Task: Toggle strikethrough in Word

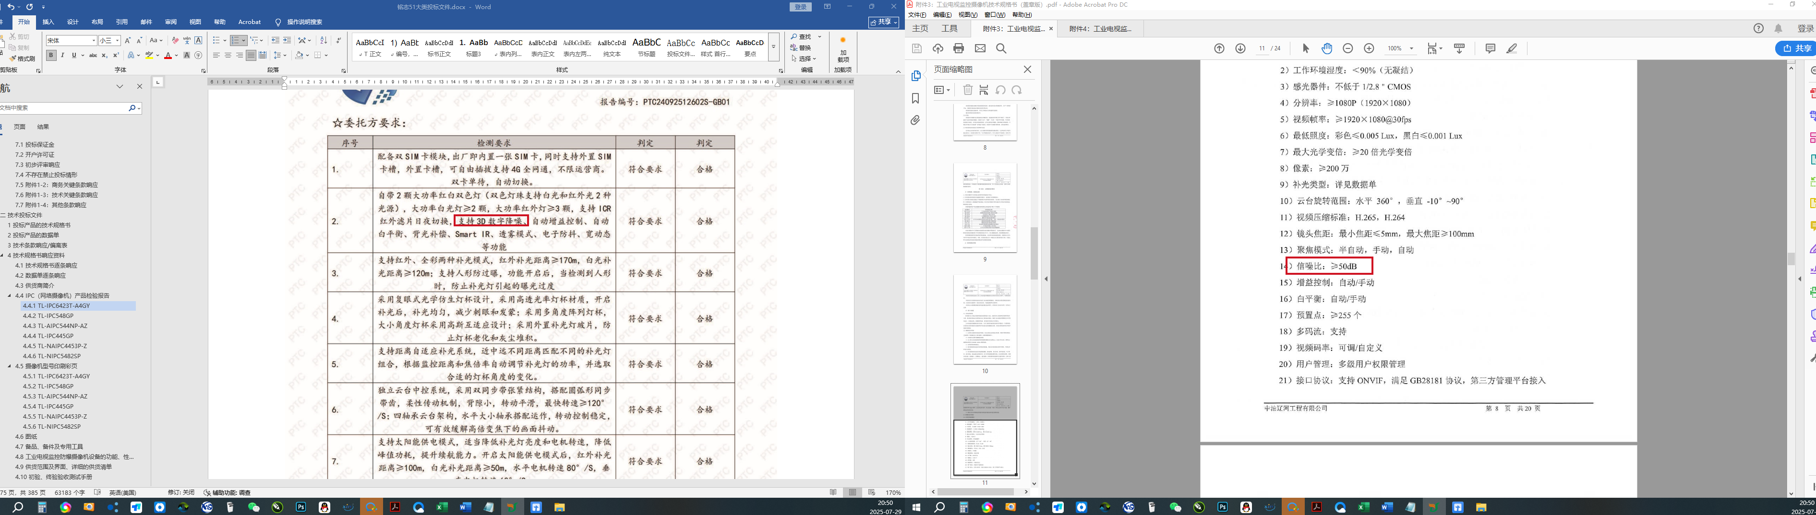Action: [x=92, y=56]
